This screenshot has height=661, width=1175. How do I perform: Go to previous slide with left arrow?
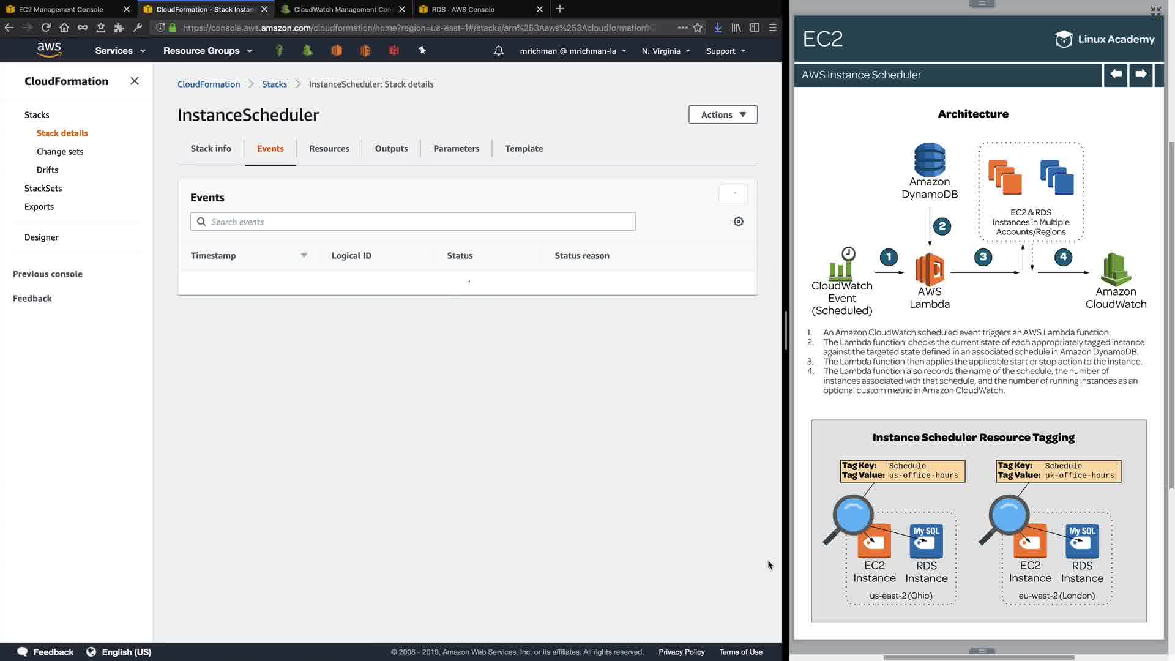(x=1116, y=74)
